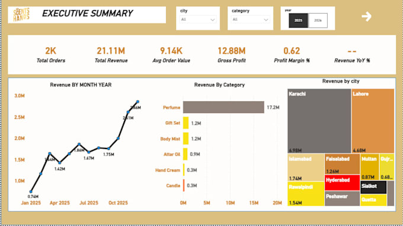Click the 1.67M data point on line chart
Image resolution: width=403 pixels, height=226 pixels.
pyautogui.click(x=89, y=152)
